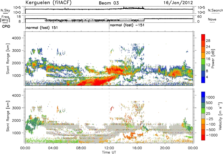Click the 'Time UT' axis label
223x154 pixels.
tap(109, 152)
